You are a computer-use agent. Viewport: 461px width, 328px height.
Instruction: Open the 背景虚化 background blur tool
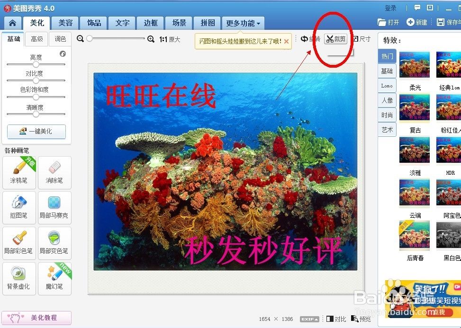(x=19, y=278)
